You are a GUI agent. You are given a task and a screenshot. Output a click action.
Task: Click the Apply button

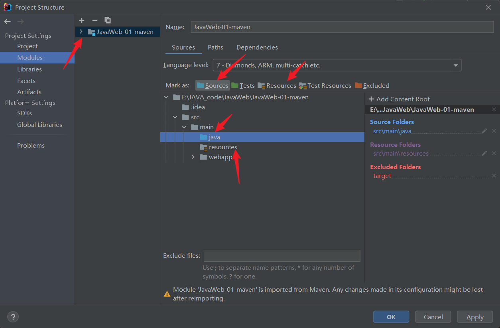point(475,317)
